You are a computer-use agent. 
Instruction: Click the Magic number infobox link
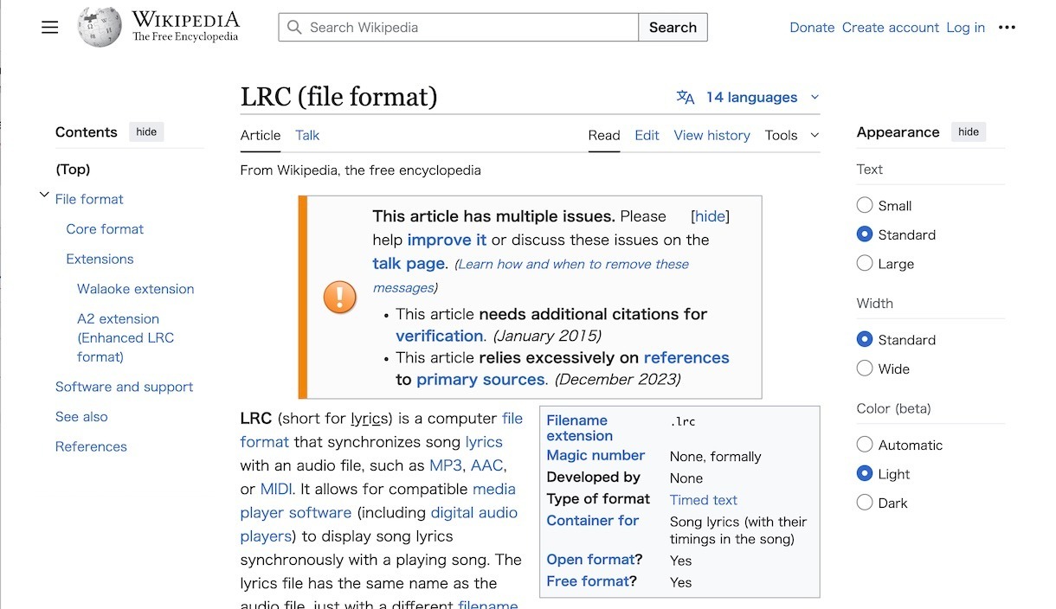(596, 455)
